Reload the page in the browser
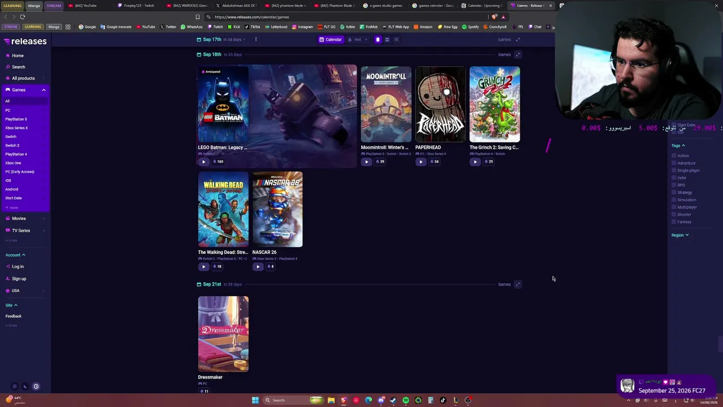Image resolution: width=723 pixels, height=407 pixels. [23, 17]
